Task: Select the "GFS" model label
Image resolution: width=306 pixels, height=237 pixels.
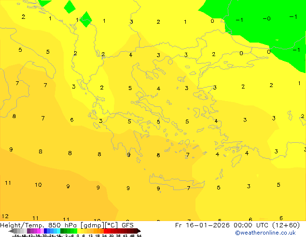Action: (127, 225)
